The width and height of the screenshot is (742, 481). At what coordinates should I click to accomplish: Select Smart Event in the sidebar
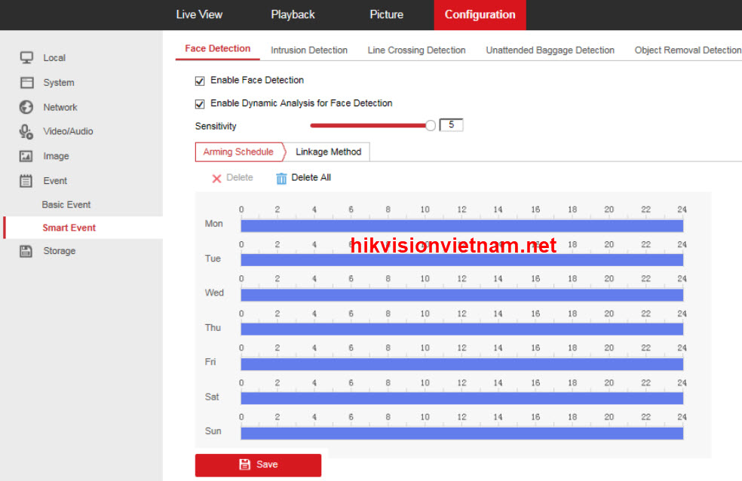(x=69, y=228)
